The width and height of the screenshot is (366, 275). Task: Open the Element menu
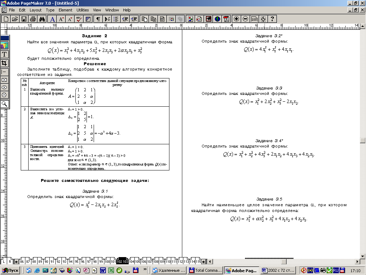(x=65, y=10)
